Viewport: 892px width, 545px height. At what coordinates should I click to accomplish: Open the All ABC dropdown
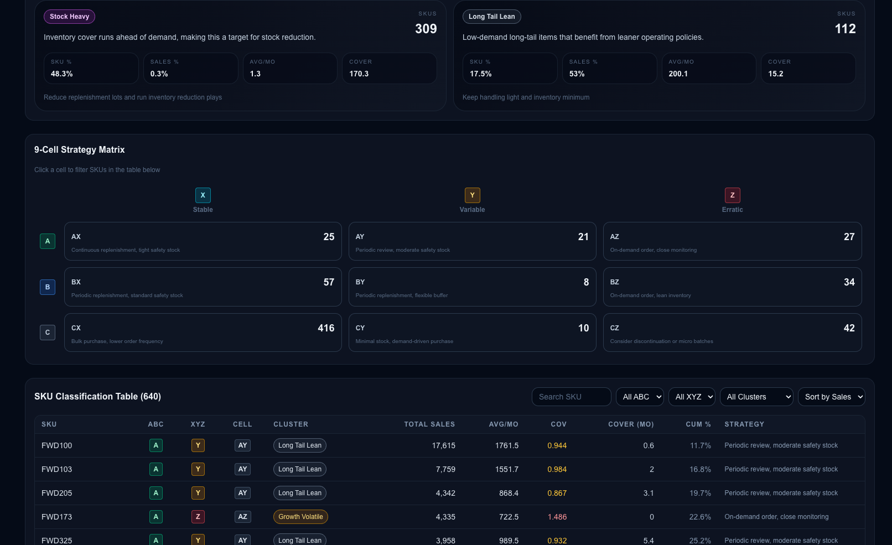pos(640,397)
